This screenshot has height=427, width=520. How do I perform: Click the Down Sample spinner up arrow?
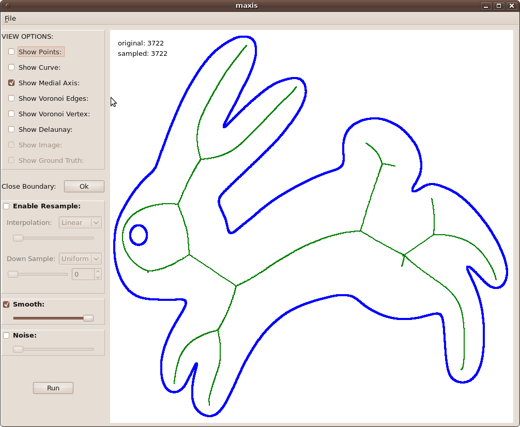point(98,271)
